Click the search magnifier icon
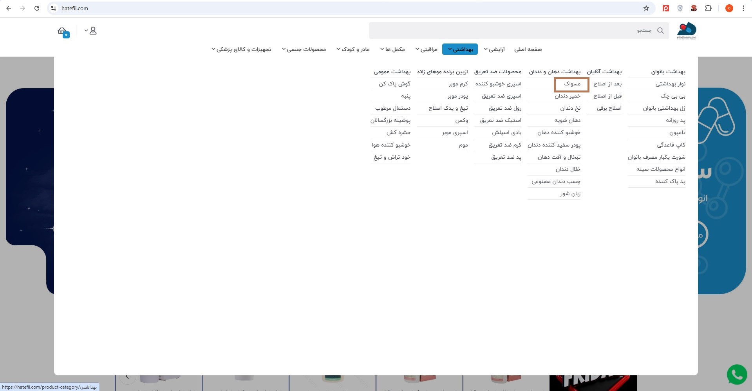Screen dimensions: 752x391 coord(660,31)
